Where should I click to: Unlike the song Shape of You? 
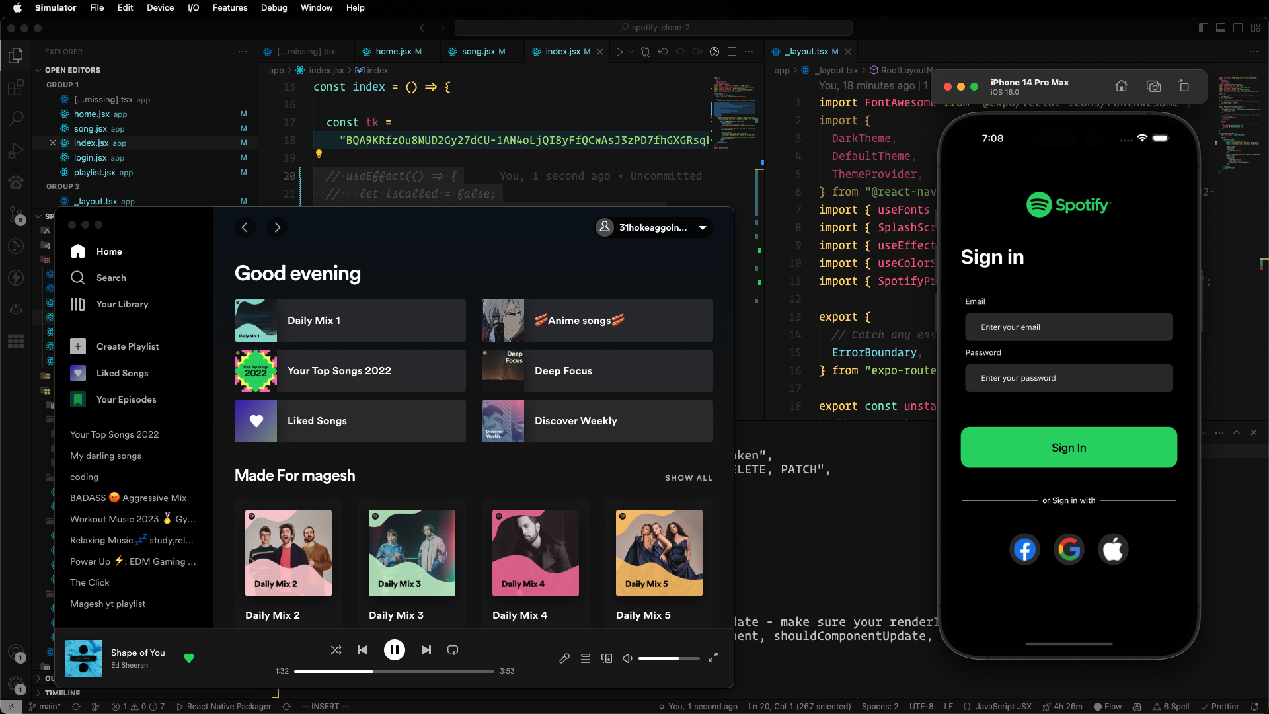tap(189, 658)
